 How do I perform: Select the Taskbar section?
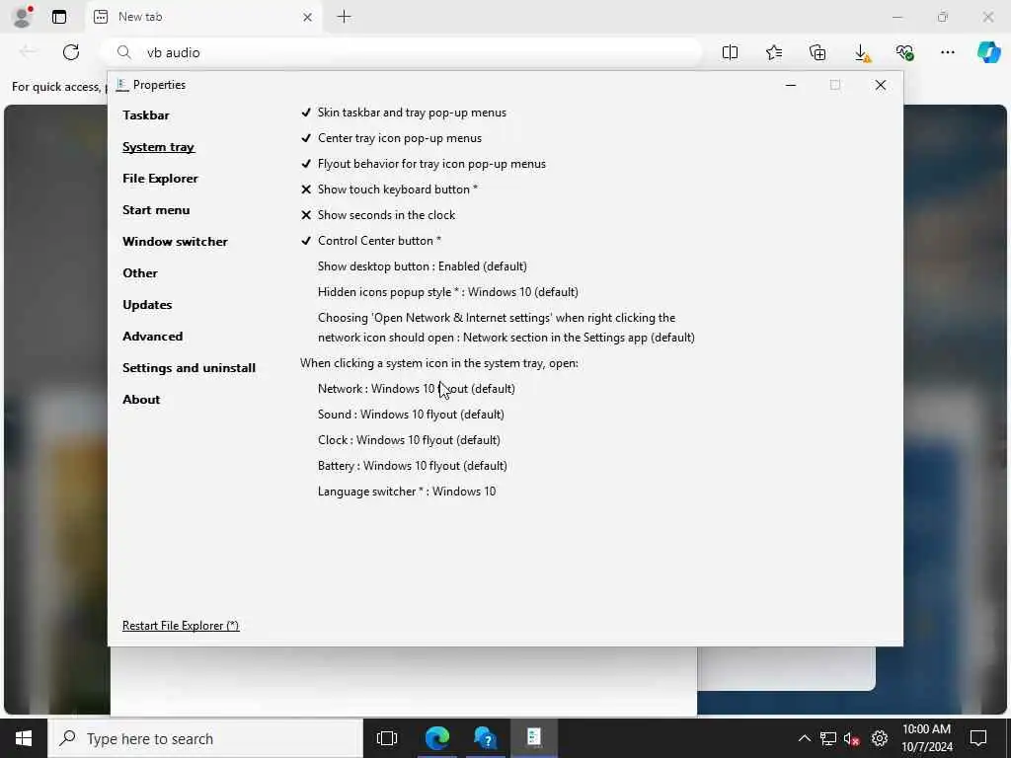coord(146,115)
